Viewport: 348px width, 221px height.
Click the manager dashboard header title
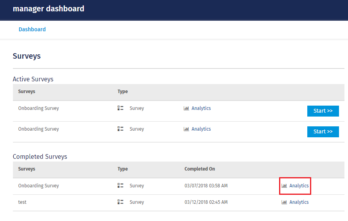[x=49, y=9]
